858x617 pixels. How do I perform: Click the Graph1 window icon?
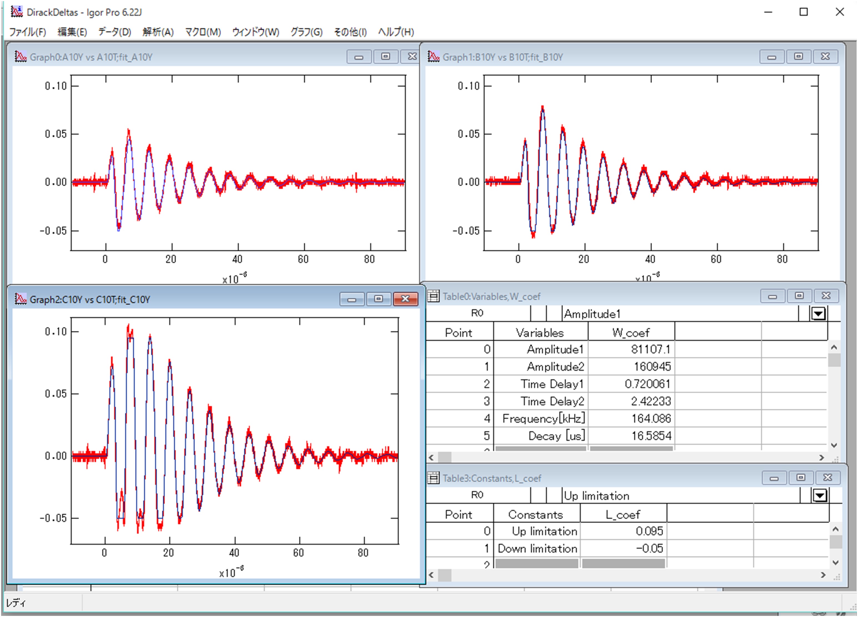433,57
